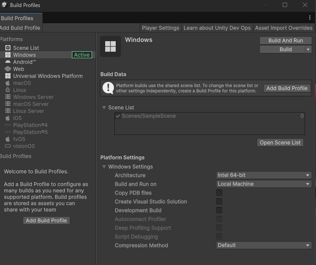Select the Web platform label

[18, 69]
